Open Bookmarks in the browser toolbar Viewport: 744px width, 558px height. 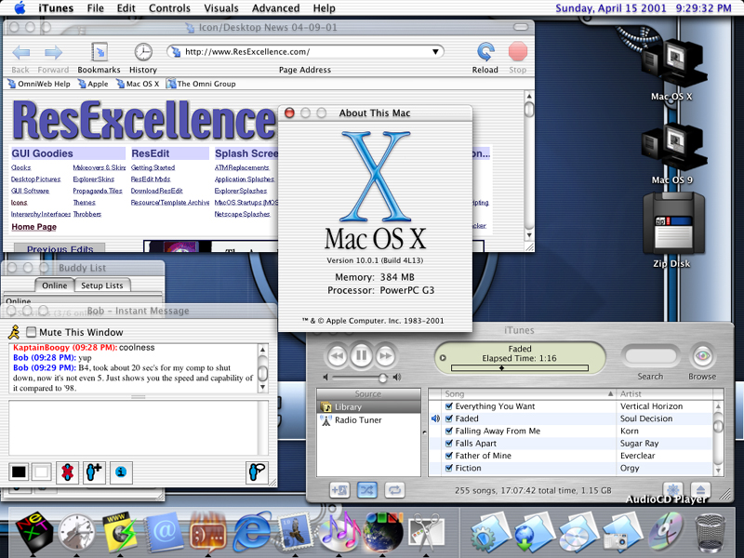tap(99, 53)
